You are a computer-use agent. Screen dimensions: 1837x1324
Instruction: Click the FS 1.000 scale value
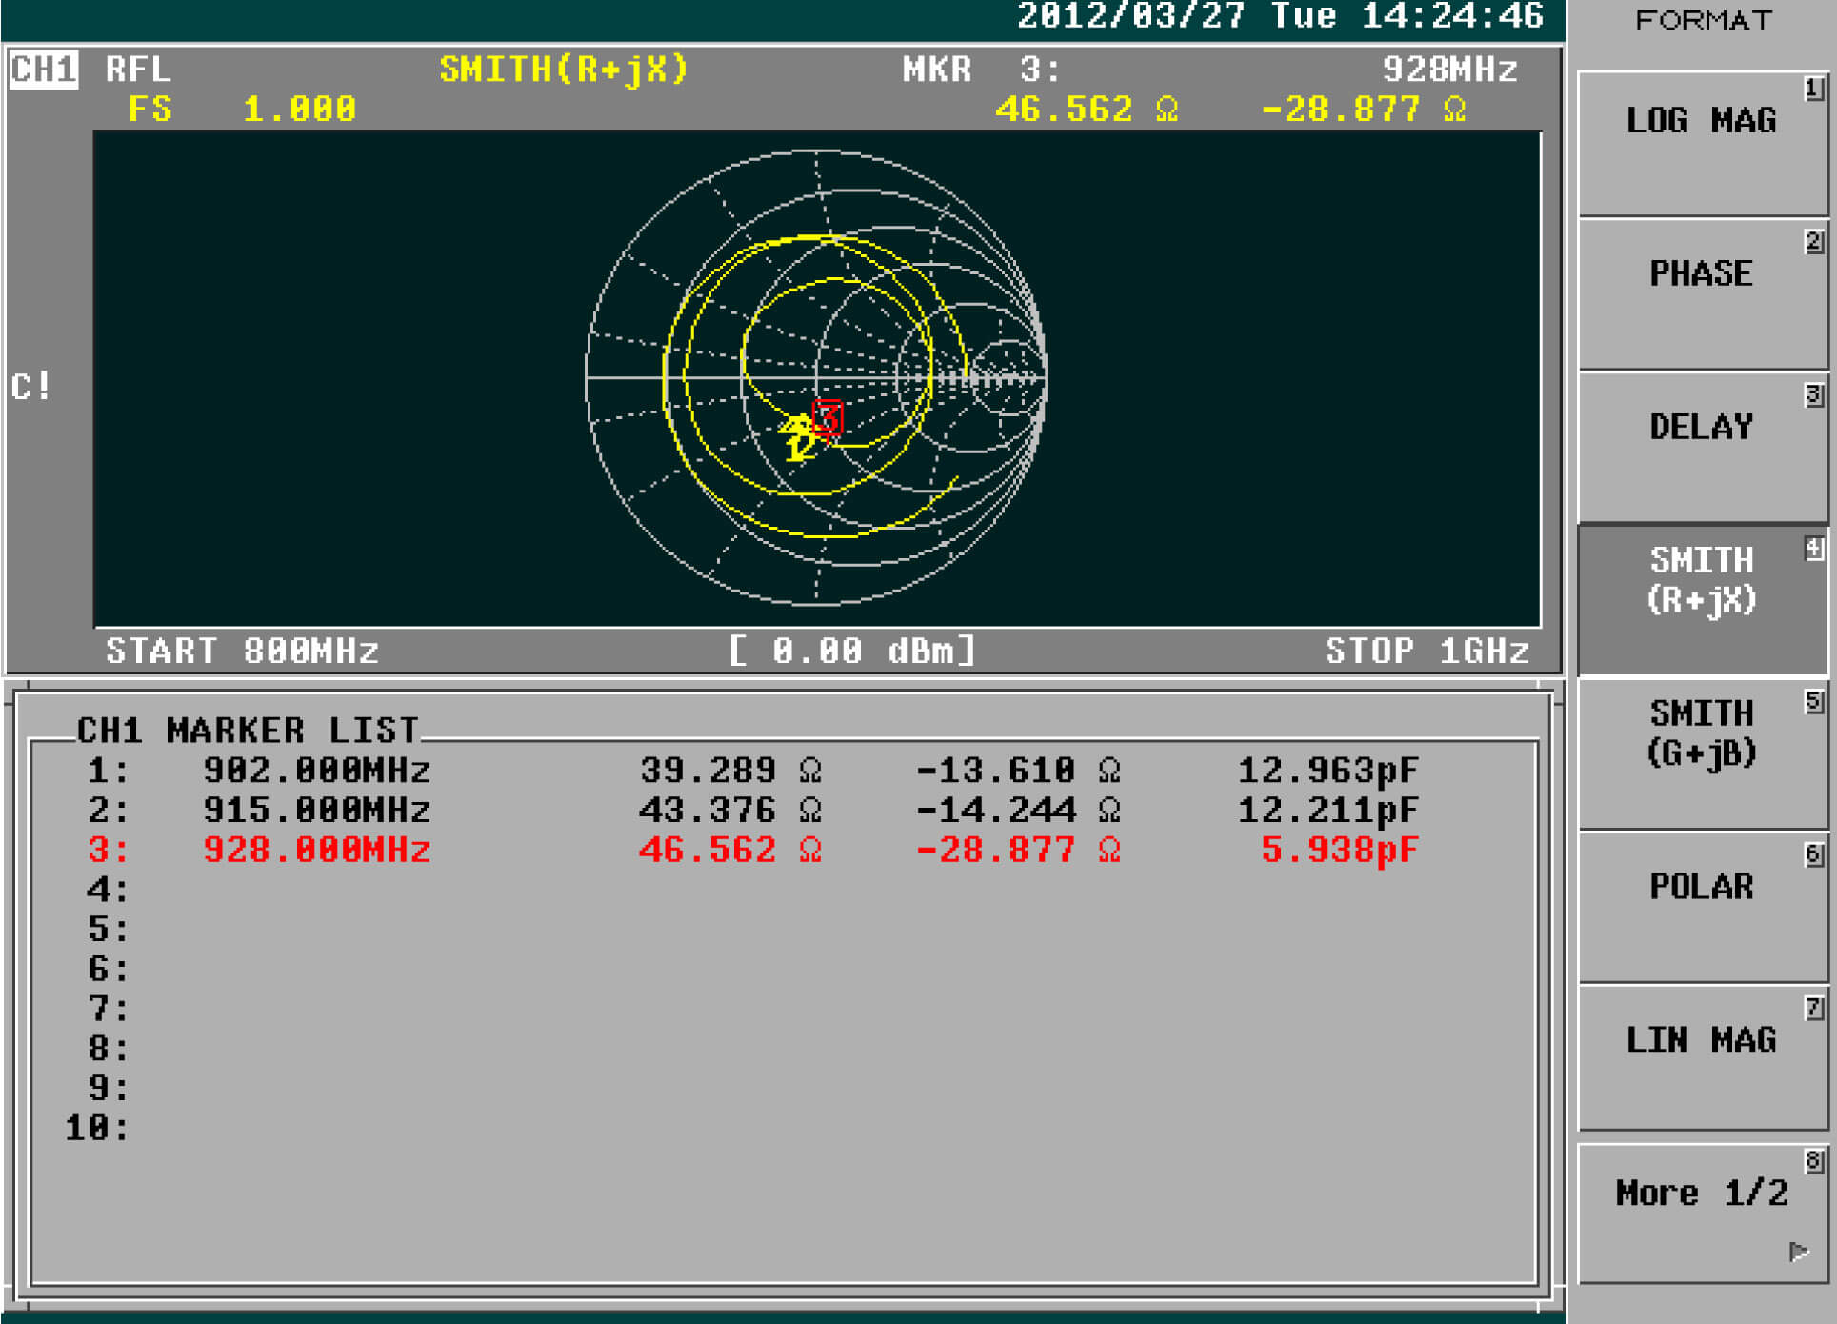tap(243, 109)
